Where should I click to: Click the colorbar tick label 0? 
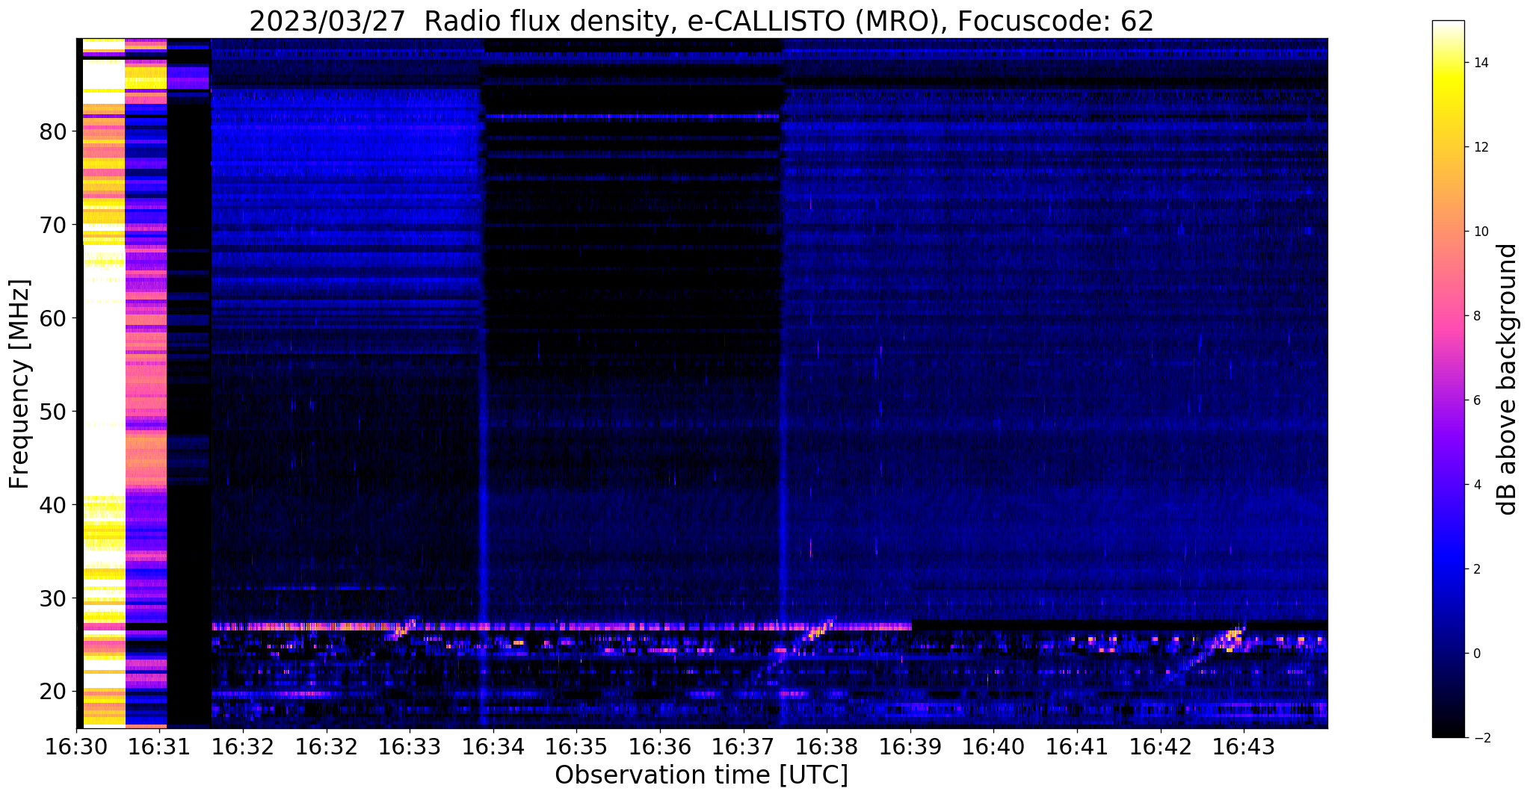pyautogui.click(x=1475, y=654)
